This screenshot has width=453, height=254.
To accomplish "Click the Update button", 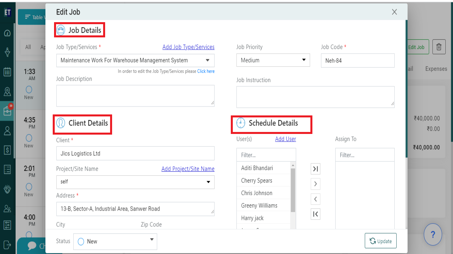I will point(381,241).
